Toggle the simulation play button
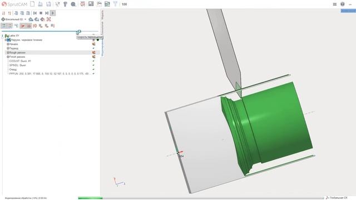Viewport: 356px width, 200px height. tap(53, 13)
